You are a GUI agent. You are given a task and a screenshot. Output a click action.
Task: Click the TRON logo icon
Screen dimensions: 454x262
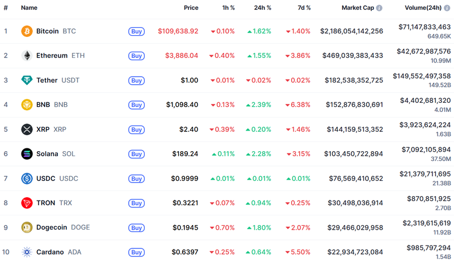coord(27,203)
